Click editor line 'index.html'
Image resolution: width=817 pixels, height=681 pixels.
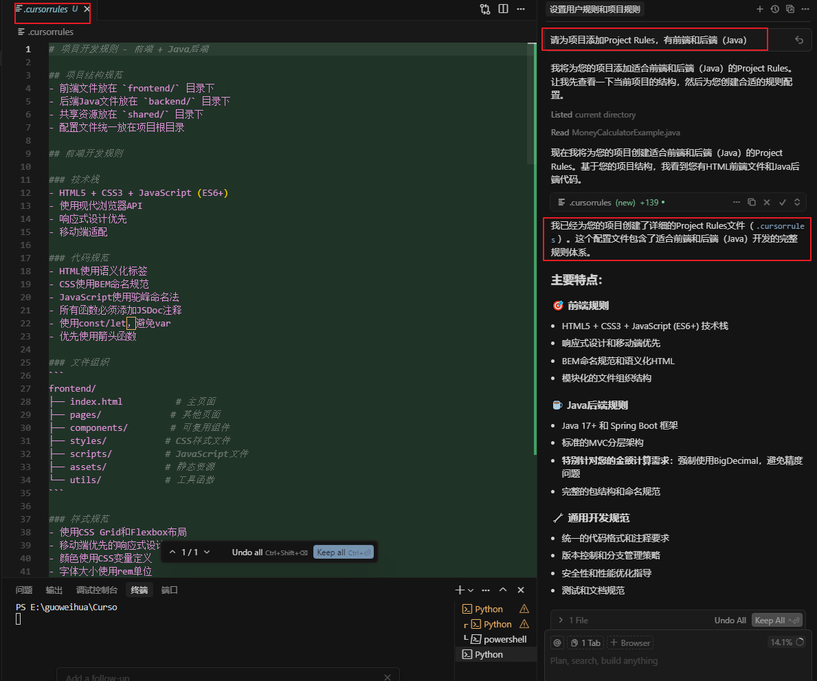(x=96, y=402)
